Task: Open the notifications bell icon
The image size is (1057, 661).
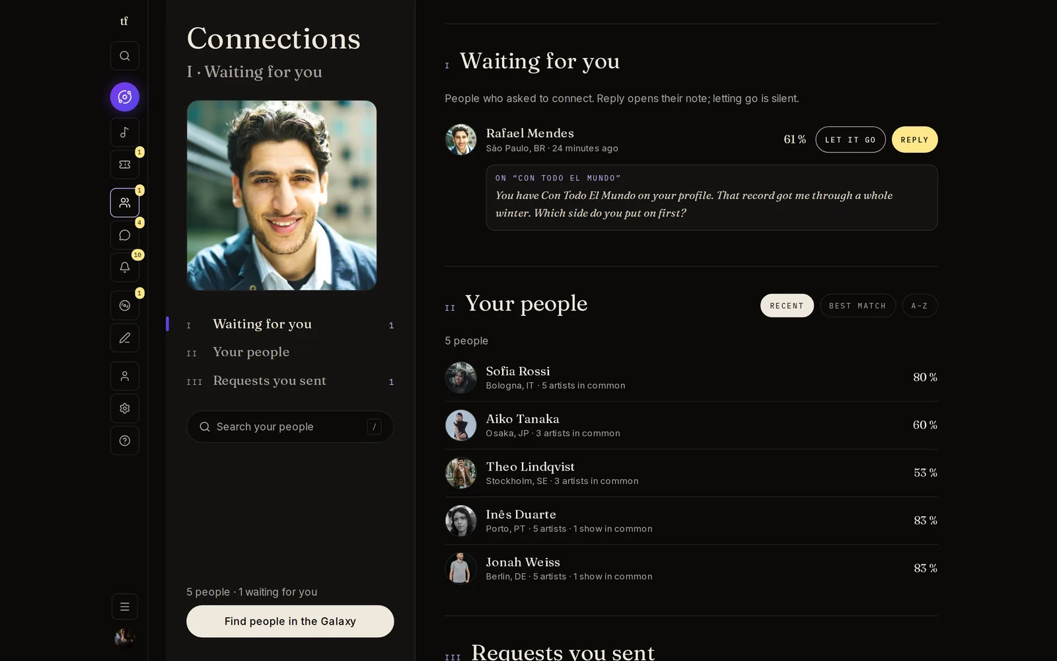Action: point(124,268)
